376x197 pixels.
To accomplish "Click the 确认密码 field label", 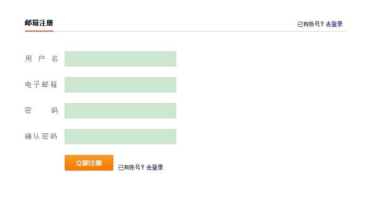I will click(x=41, y=137).
